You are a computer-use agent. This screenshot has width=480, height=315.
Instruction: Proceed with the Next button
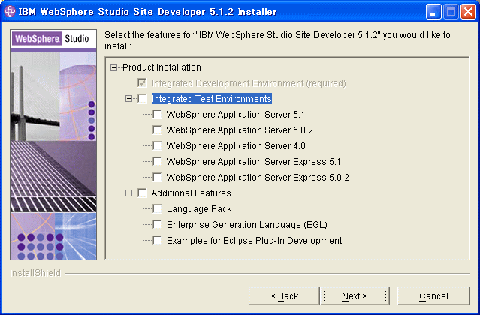tap(355, 295)
